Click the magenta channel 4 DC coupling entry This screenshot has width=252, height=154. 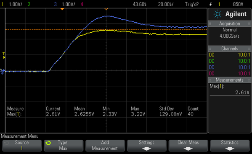[212, 74]
